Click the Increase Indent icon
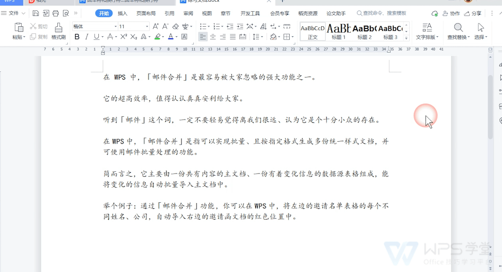This screenshot has height=272, width=502. coord(240,26)
